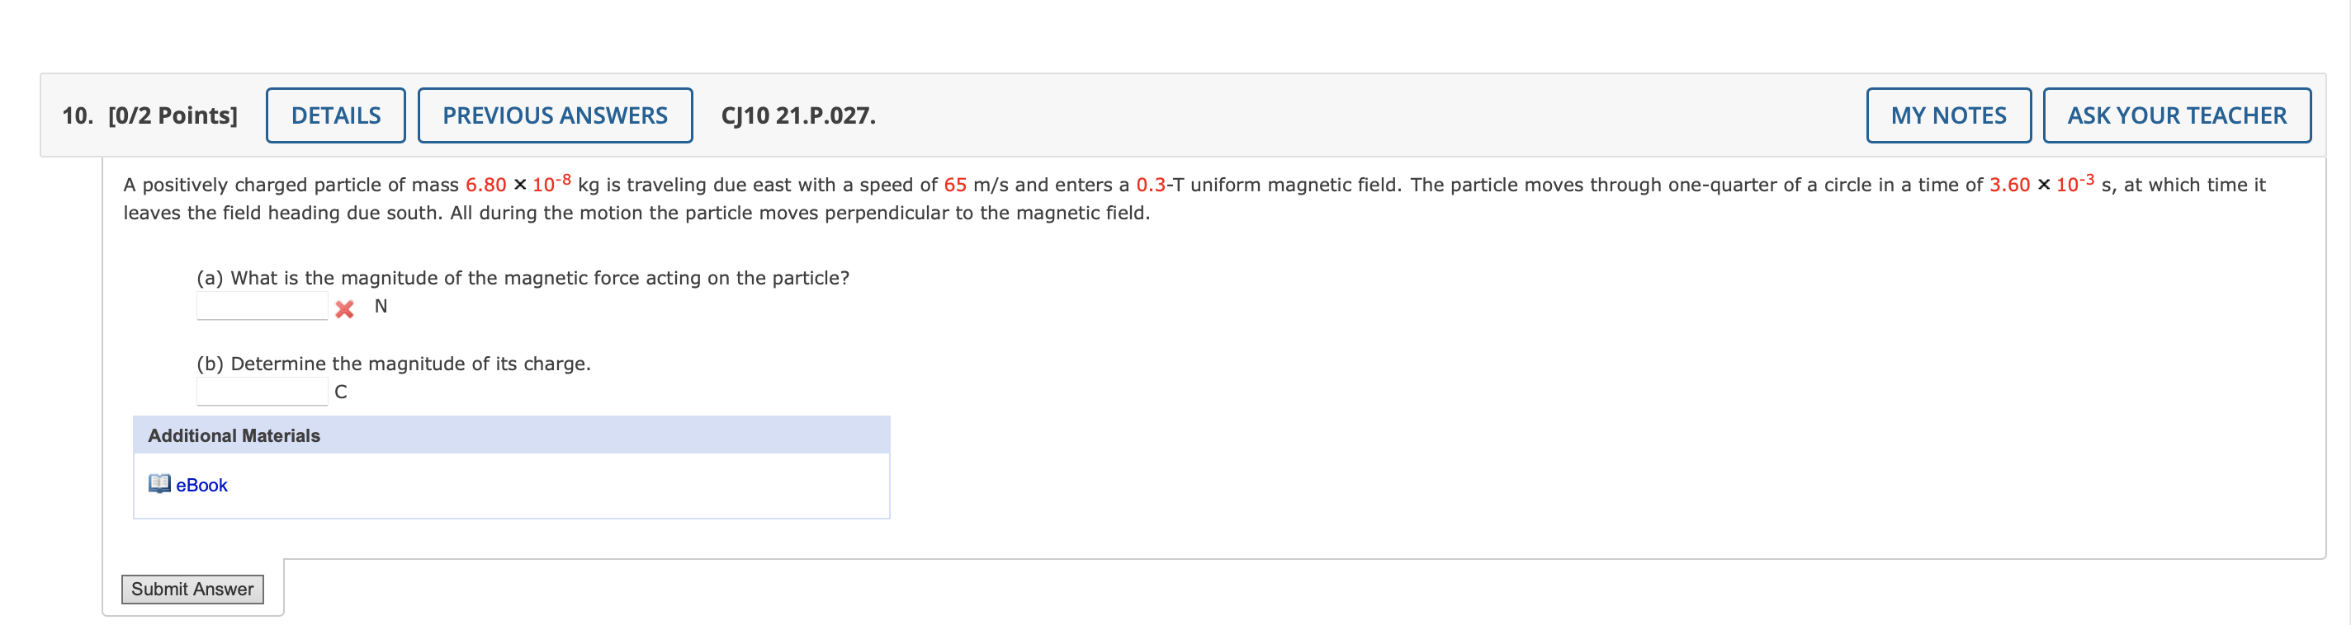The width and height of the screenshot is (2351, 625).
Task: Click the red speed value 65
Action: point(957,184)
